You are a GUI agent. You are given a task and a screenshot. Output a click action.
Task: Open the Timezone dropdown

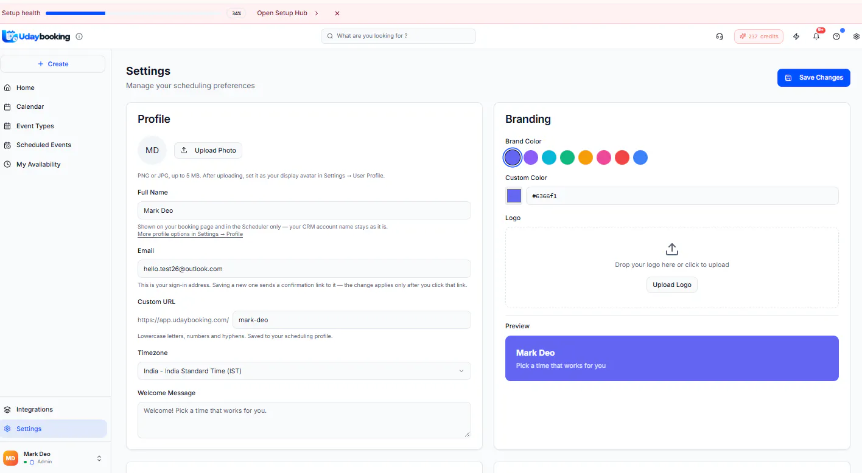click(304, 371)
